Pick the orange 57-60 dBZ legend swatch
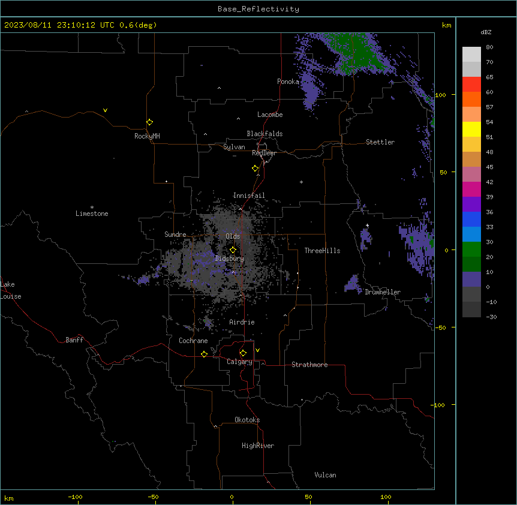The height and width of the screenshot is (505, 517). click(x=471, y=99)
